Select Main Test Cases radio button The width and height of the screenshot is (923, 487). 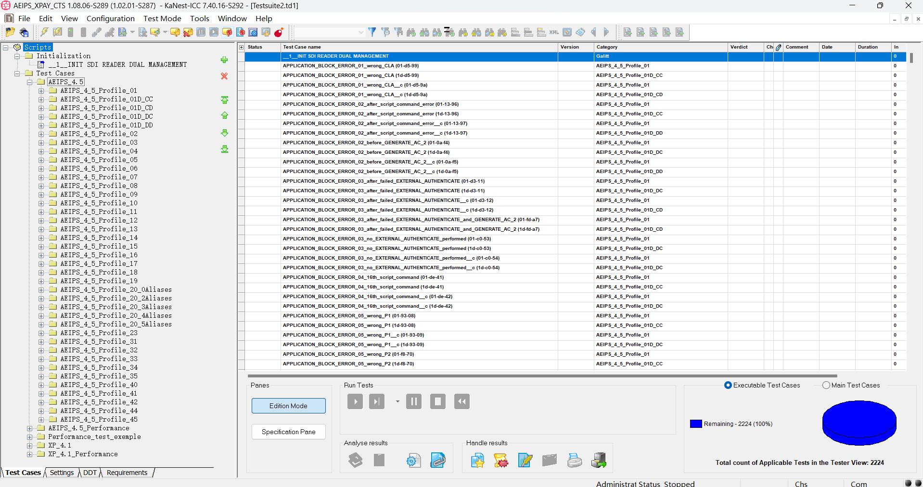[x=826, y=385]
